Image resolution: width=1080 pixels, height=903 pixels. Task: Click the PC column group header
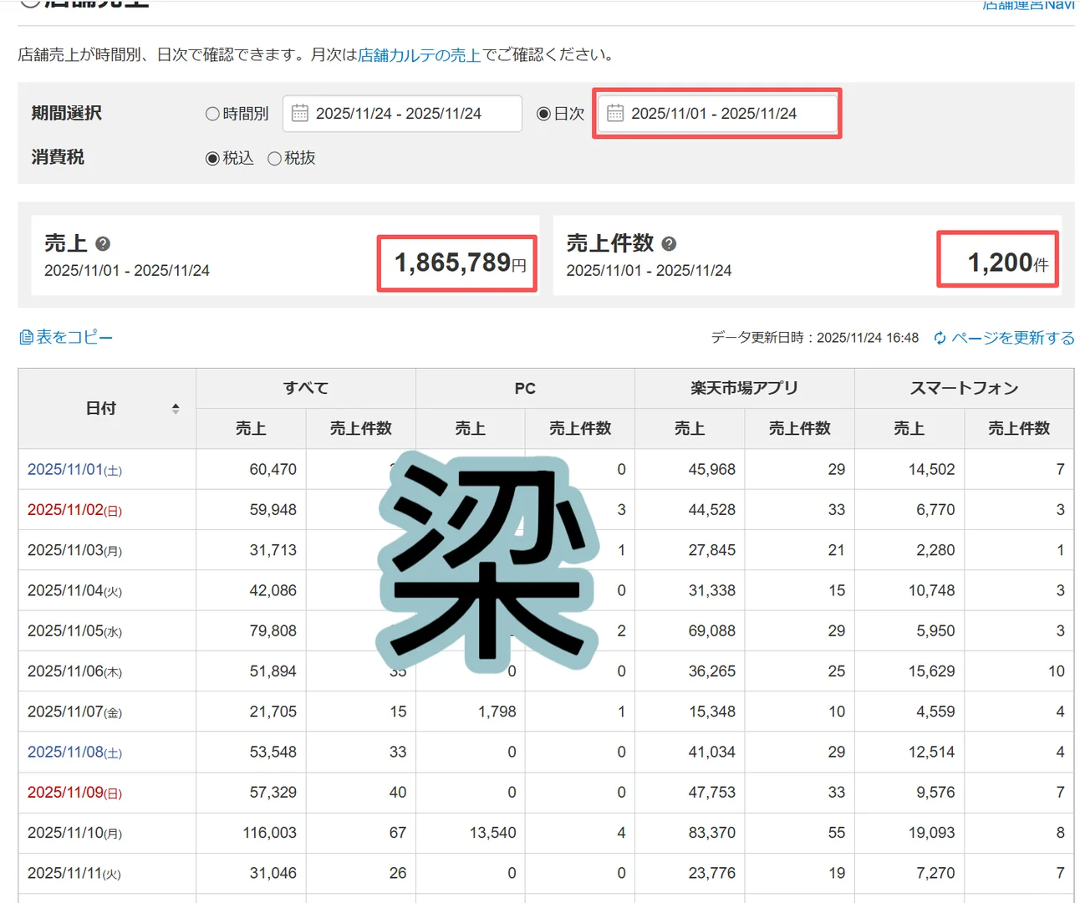[x=525, y=388]
